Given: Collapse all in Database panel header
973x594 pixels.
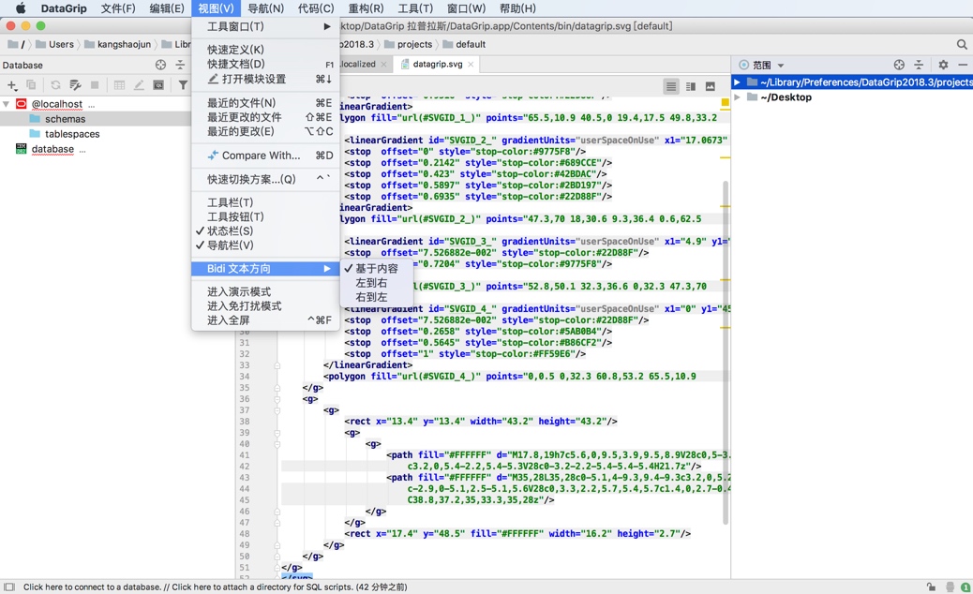Looking at the screenshot, I should tap(180, 65).
